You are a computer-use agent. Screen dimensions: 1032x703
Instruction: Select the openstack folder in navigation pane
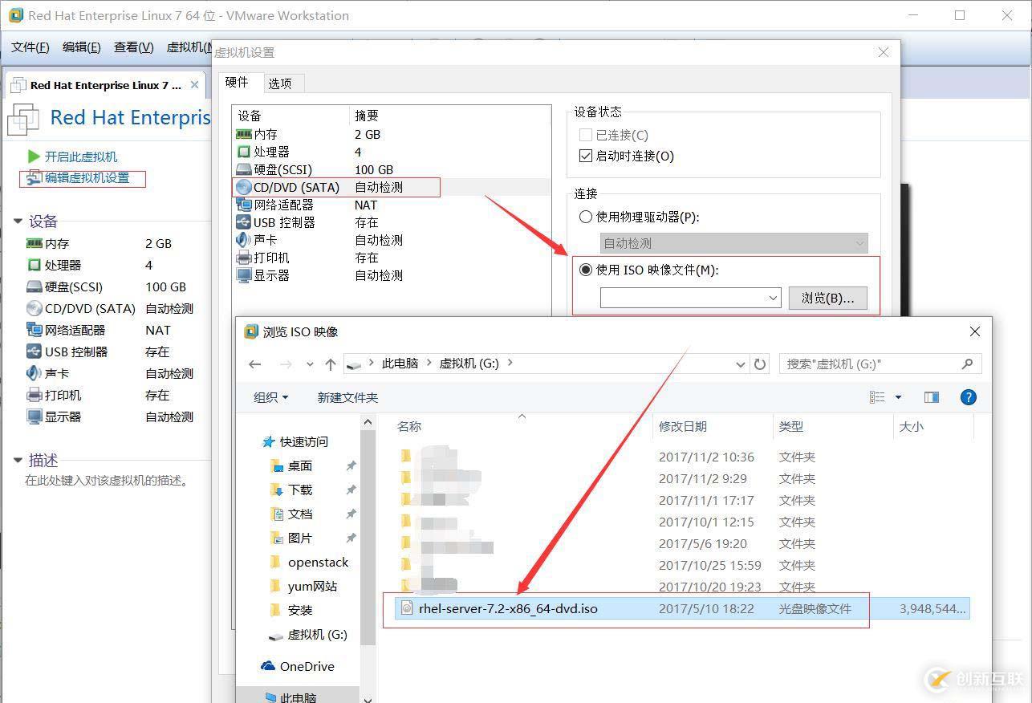click(318, 562)
